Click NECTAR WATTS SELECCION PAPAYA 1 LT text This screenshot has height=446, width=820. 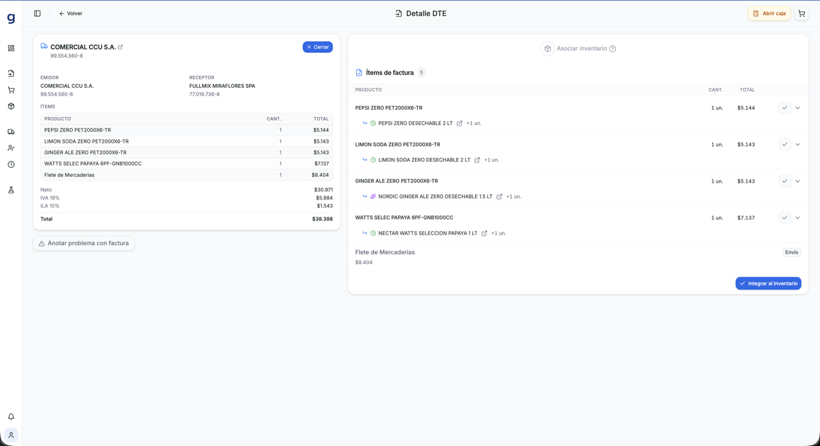pyautogui.click(x=427, y=233)
